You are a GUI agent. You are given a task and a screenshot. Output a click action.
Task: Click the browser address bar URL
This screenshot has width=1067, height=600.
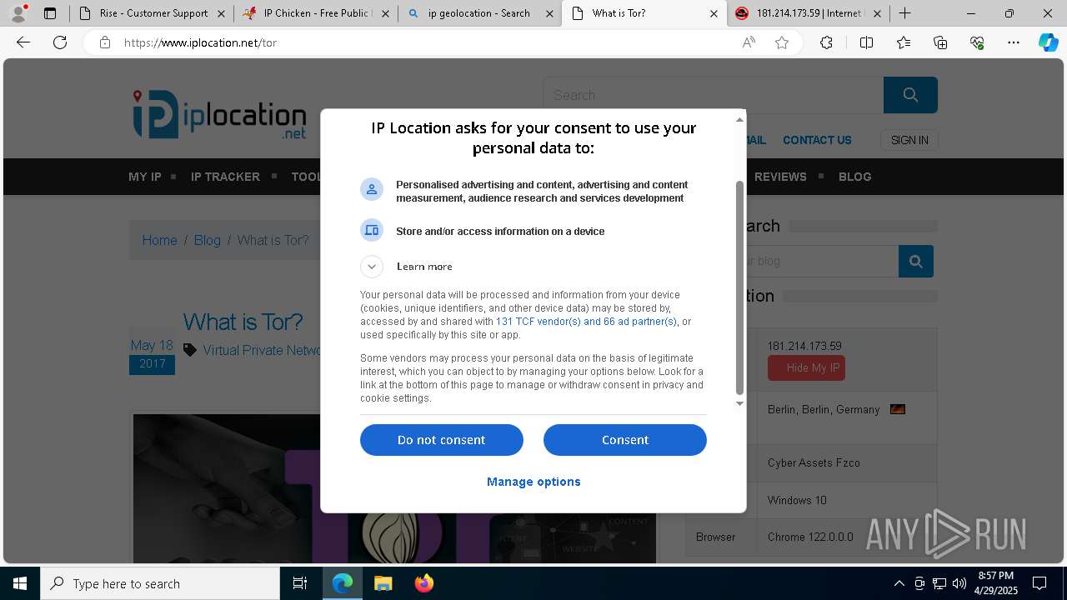point(200,42)
